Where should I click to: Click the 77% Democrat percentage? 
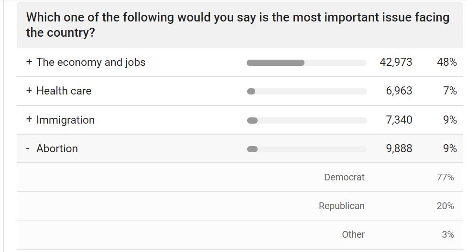(445, 177)
